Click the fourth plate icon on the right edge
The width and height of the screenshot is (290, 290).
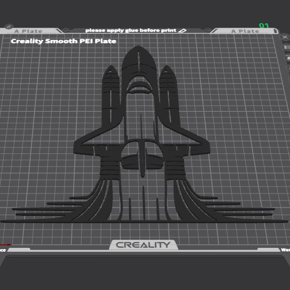tap(288, 67)
